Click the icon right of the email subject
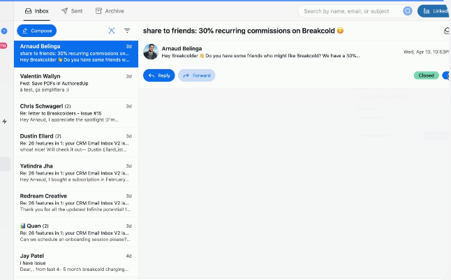451x280 pixels. point(447,31)
